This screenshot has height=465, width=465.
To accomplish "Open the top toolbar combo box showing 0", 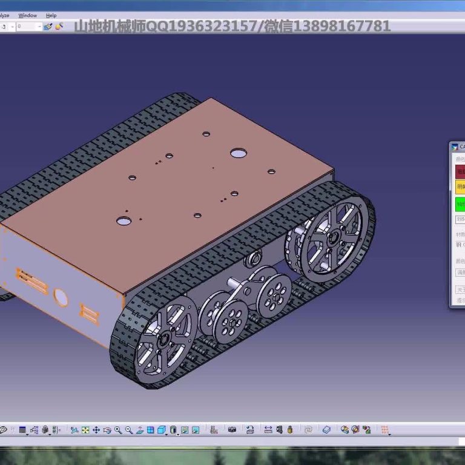I will [x=40, y=27].
